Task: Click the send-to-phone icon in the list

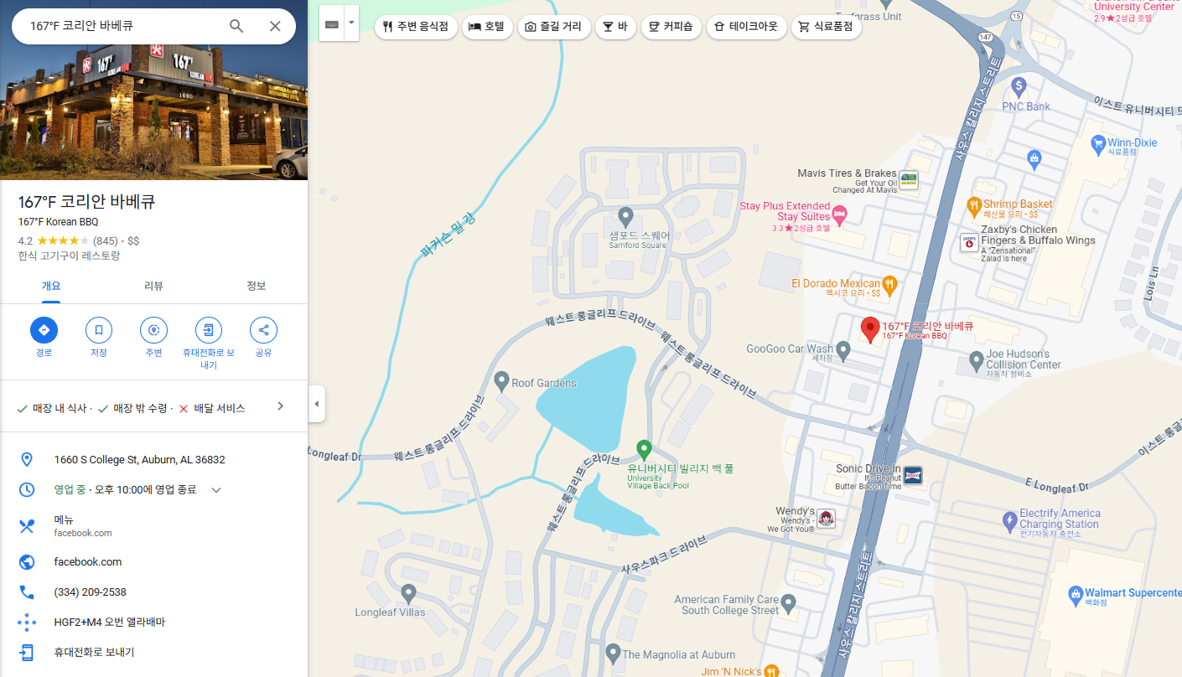Action: [x=27, y=653]
